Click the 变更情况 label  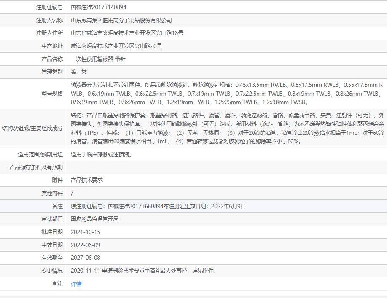pyautogui.click(x=52, y=271)
